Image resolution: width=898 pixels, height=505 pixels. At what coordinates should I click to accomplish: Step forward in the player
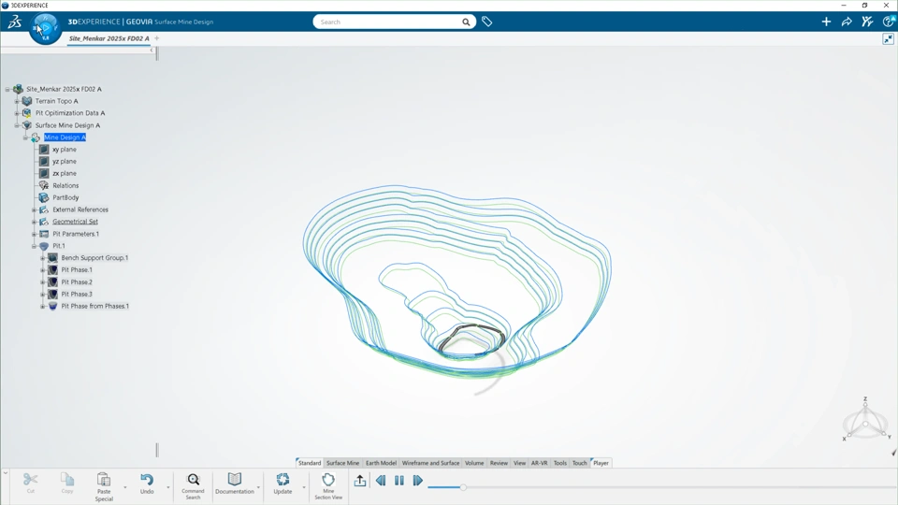417,481
